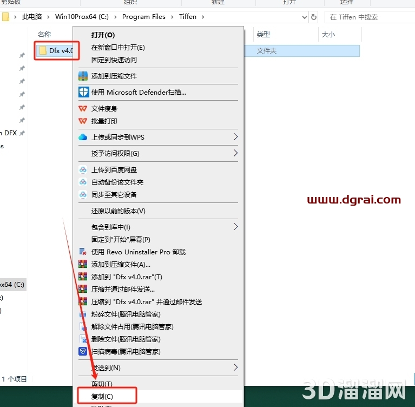Expand the 包含到库中(I) submenu arrow
415x407 pixels.
[x=235, y=227]
